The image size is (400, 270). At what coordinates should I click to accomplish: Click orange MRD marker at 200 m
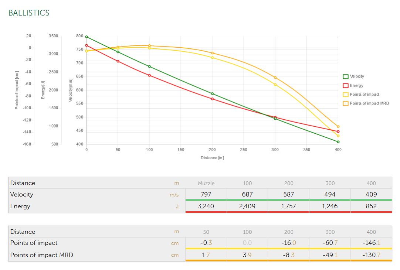[x=212, y=53]
